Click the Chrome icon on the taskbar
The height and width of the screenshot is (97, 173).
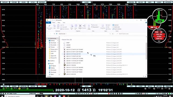pyautogui.click(x=51, y=96)
